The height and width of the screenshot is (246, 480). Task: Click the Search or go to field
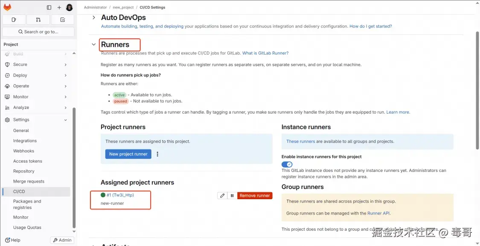tap(38, 32)
